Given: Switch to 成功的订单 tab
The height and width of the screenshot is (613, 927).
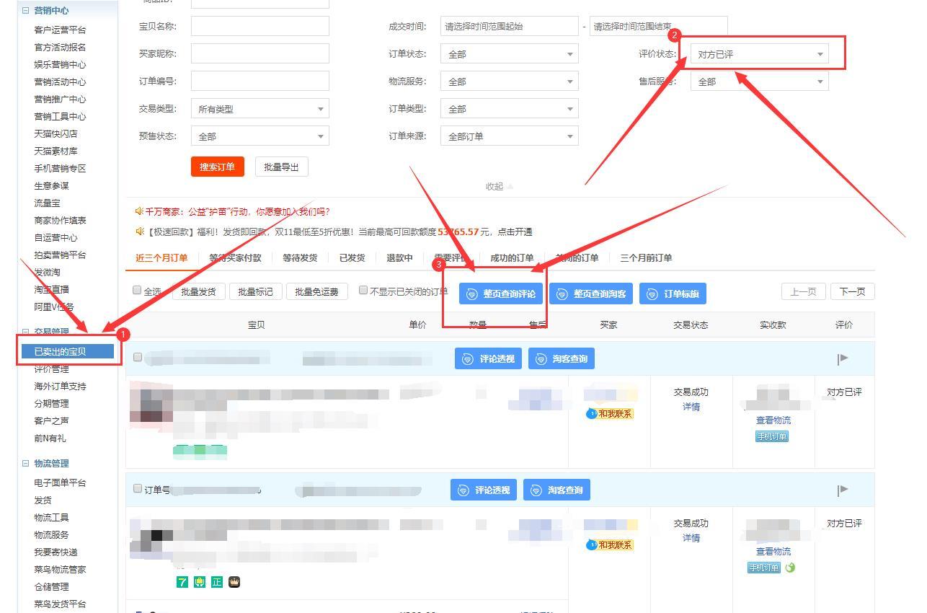Looking at the screenshot, I should pos(512,258).
